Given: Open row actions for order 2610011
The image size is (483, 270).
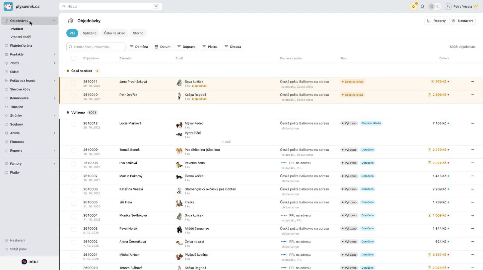Looking at the screenshot, I should pyautogui.click(x=472, y=81).
